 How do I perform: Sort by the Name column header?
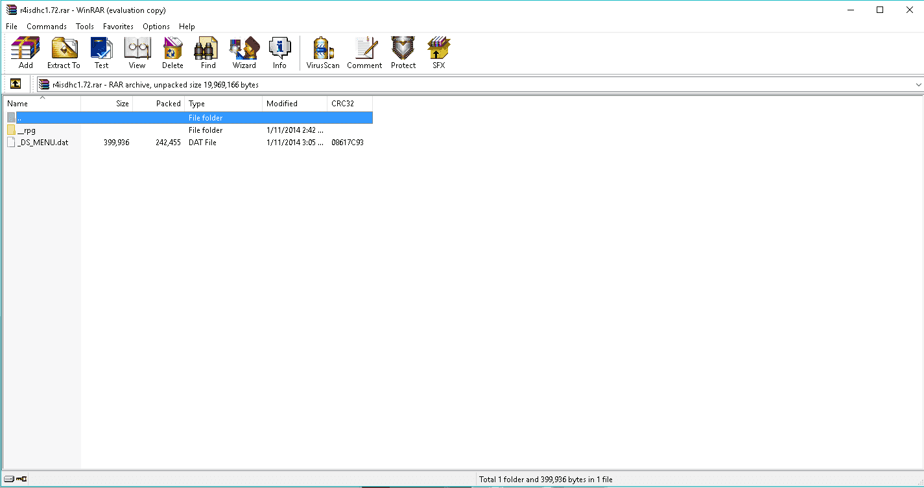coord(42,104)
